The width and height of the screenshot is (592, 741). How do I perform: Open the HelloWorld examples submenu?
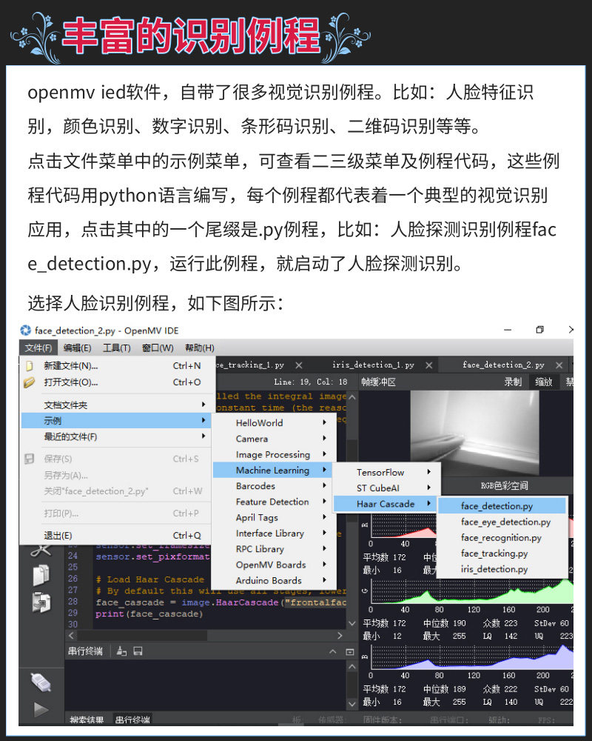274,423
